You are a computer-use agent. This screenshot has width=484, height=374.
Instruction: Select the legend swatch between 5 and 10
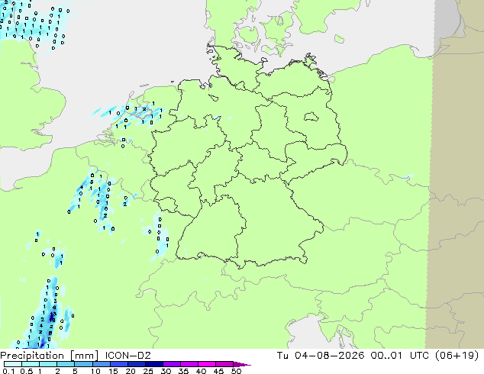[x=83, y=364]
